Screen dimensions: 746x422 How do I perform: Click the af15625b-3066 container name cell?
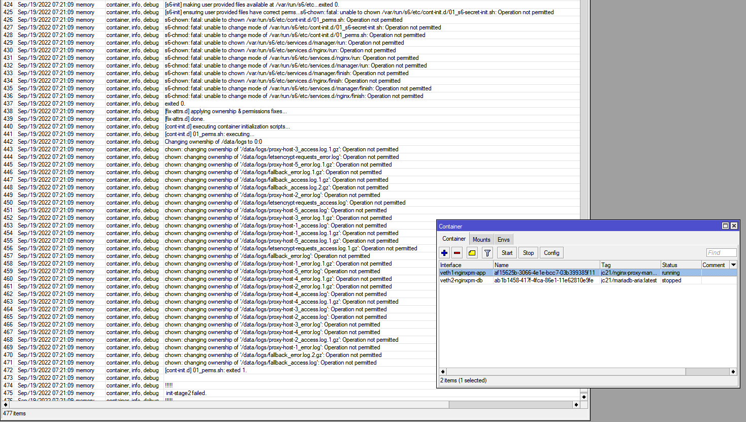[546, 273]
